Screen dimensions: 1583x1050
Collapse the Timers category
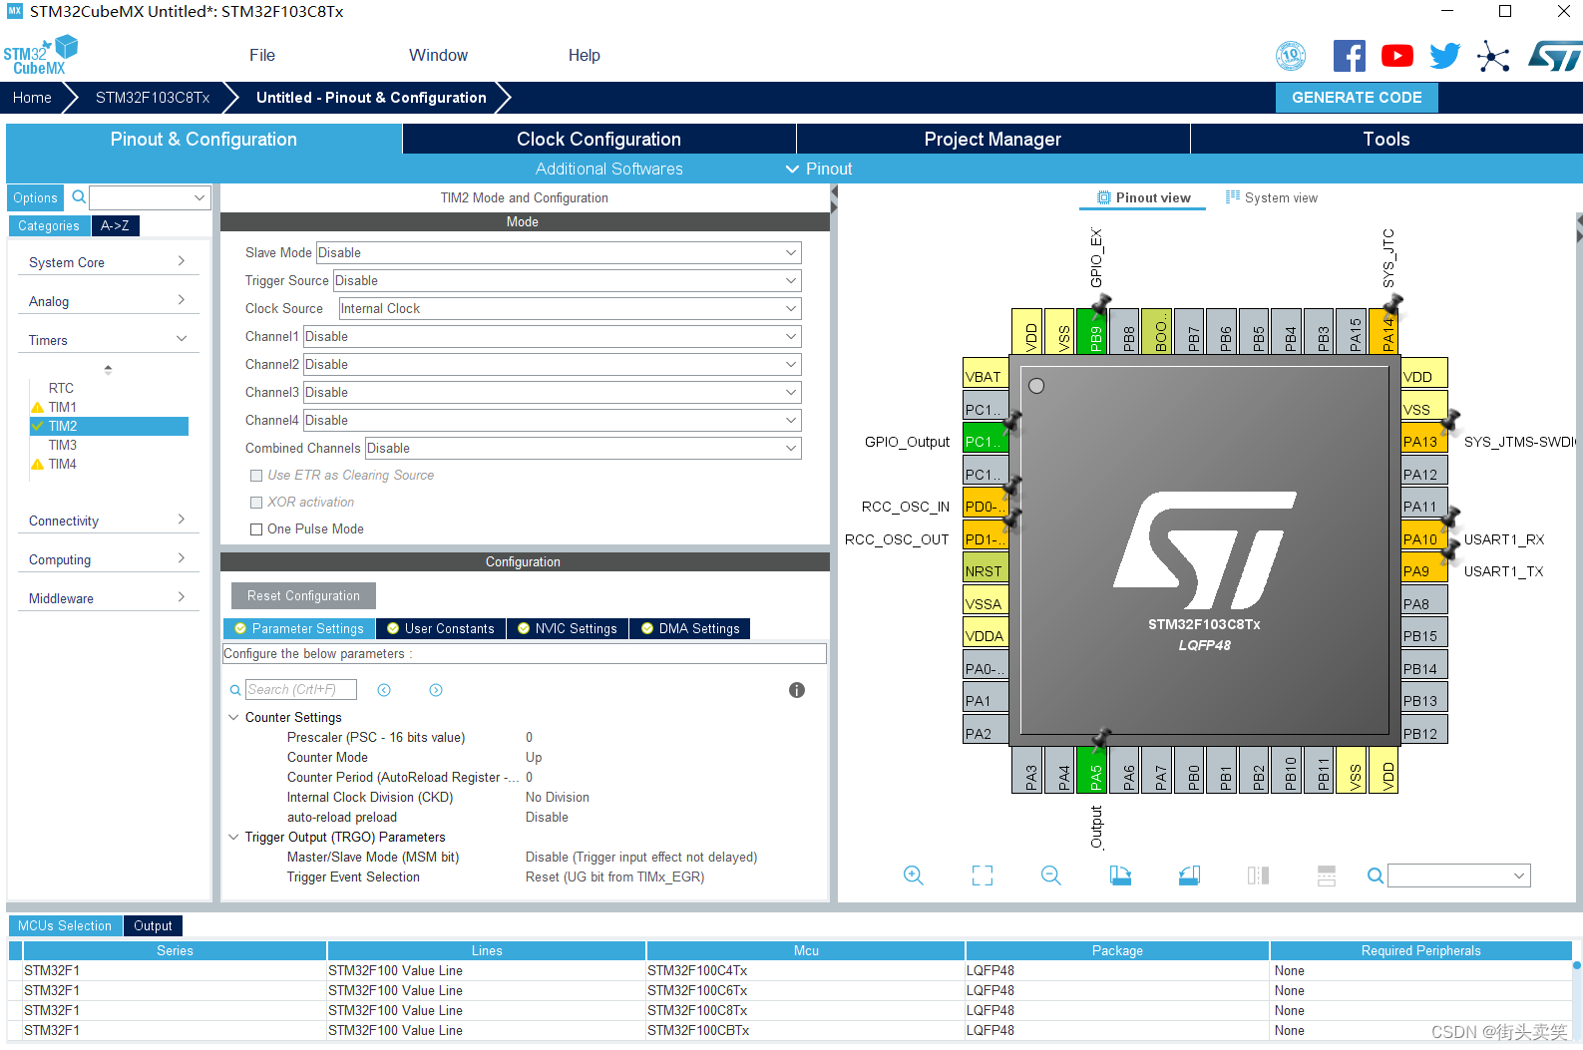(108, 340)
